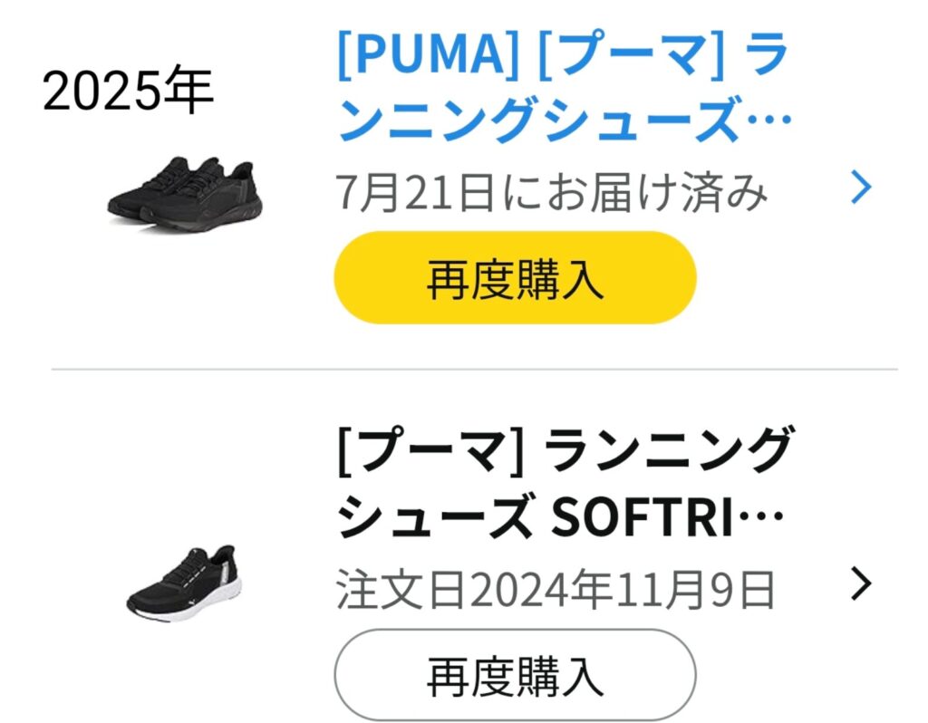Viewport: 928px width, 723px height.
Task: Expand the black chevron next to the 2024 order
Action: (861, 584)
